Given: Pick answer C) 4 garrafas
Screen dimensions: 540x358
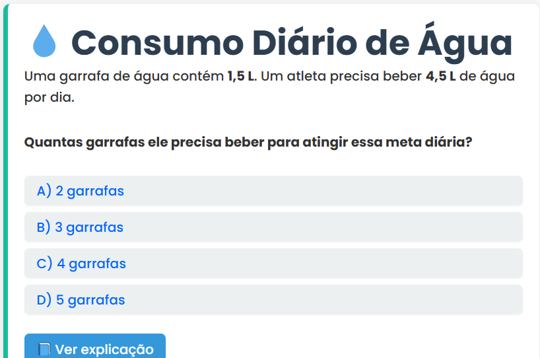Looking at the screenshot, I should pos(273,264).
